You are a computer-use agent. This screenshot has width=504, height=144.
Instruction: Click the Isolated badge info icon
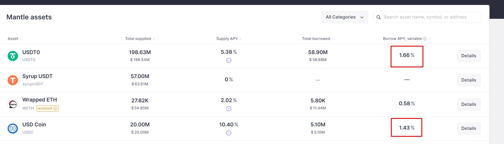coord(55,108)
